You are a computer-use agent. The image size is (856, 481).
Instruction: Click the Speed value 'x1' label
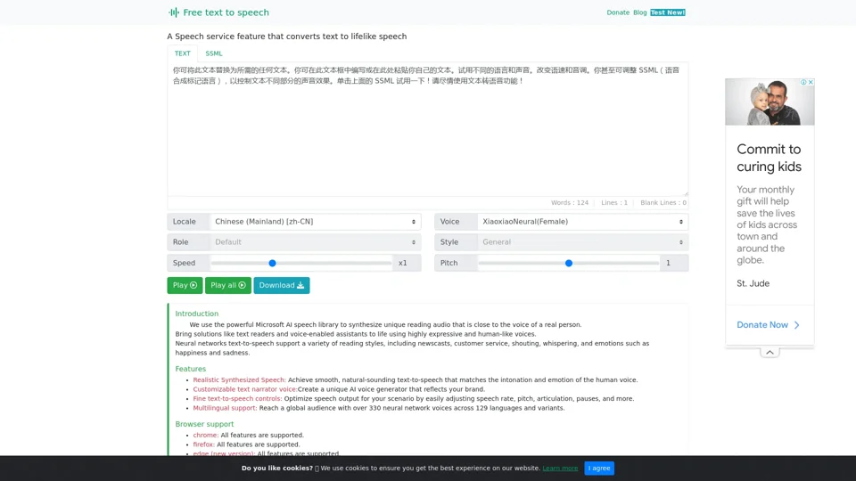pos(403,263)
